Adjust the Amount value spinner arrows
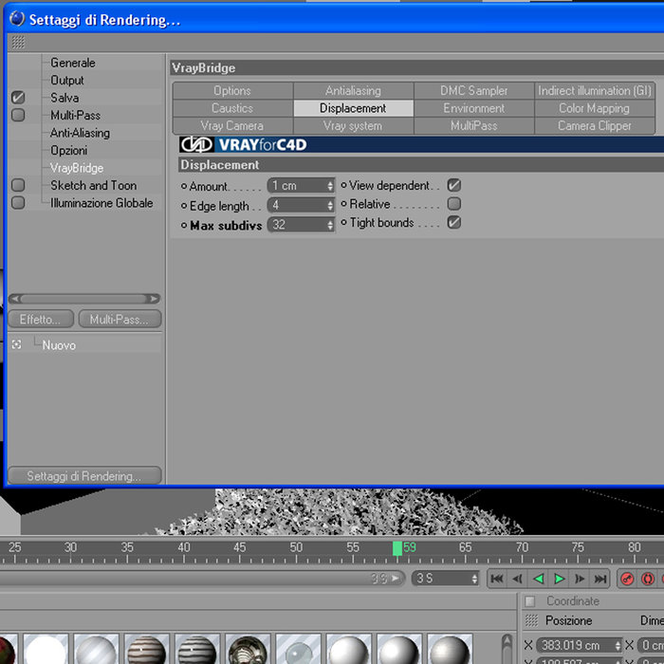The height and width of the screenshot is (664, 664). [x=330, y=186]
